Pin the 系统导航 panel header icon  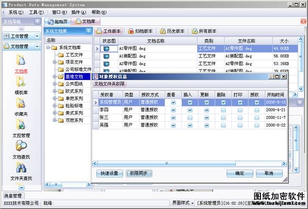pos(37,21)
